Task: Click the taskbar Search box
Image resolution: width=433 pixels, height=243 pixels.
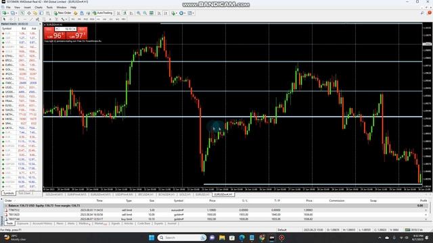Action: pyautogui.click(x=182, y=238)
